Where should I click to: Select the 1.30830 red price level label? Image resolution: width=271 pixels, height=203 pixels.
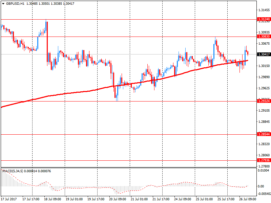(264, 37)
